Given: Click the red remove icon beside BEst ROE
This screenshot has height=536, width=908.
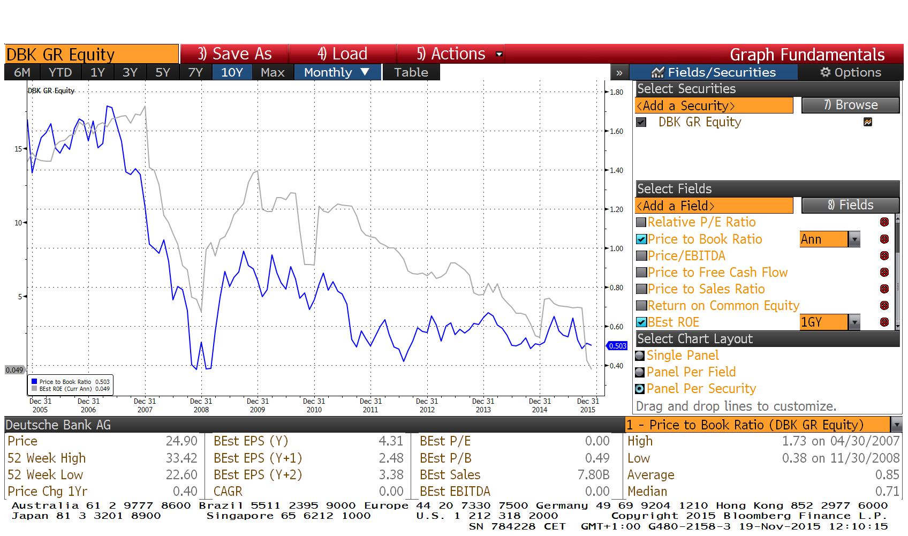Looking at the screenshot, I should tap(884, 322).
